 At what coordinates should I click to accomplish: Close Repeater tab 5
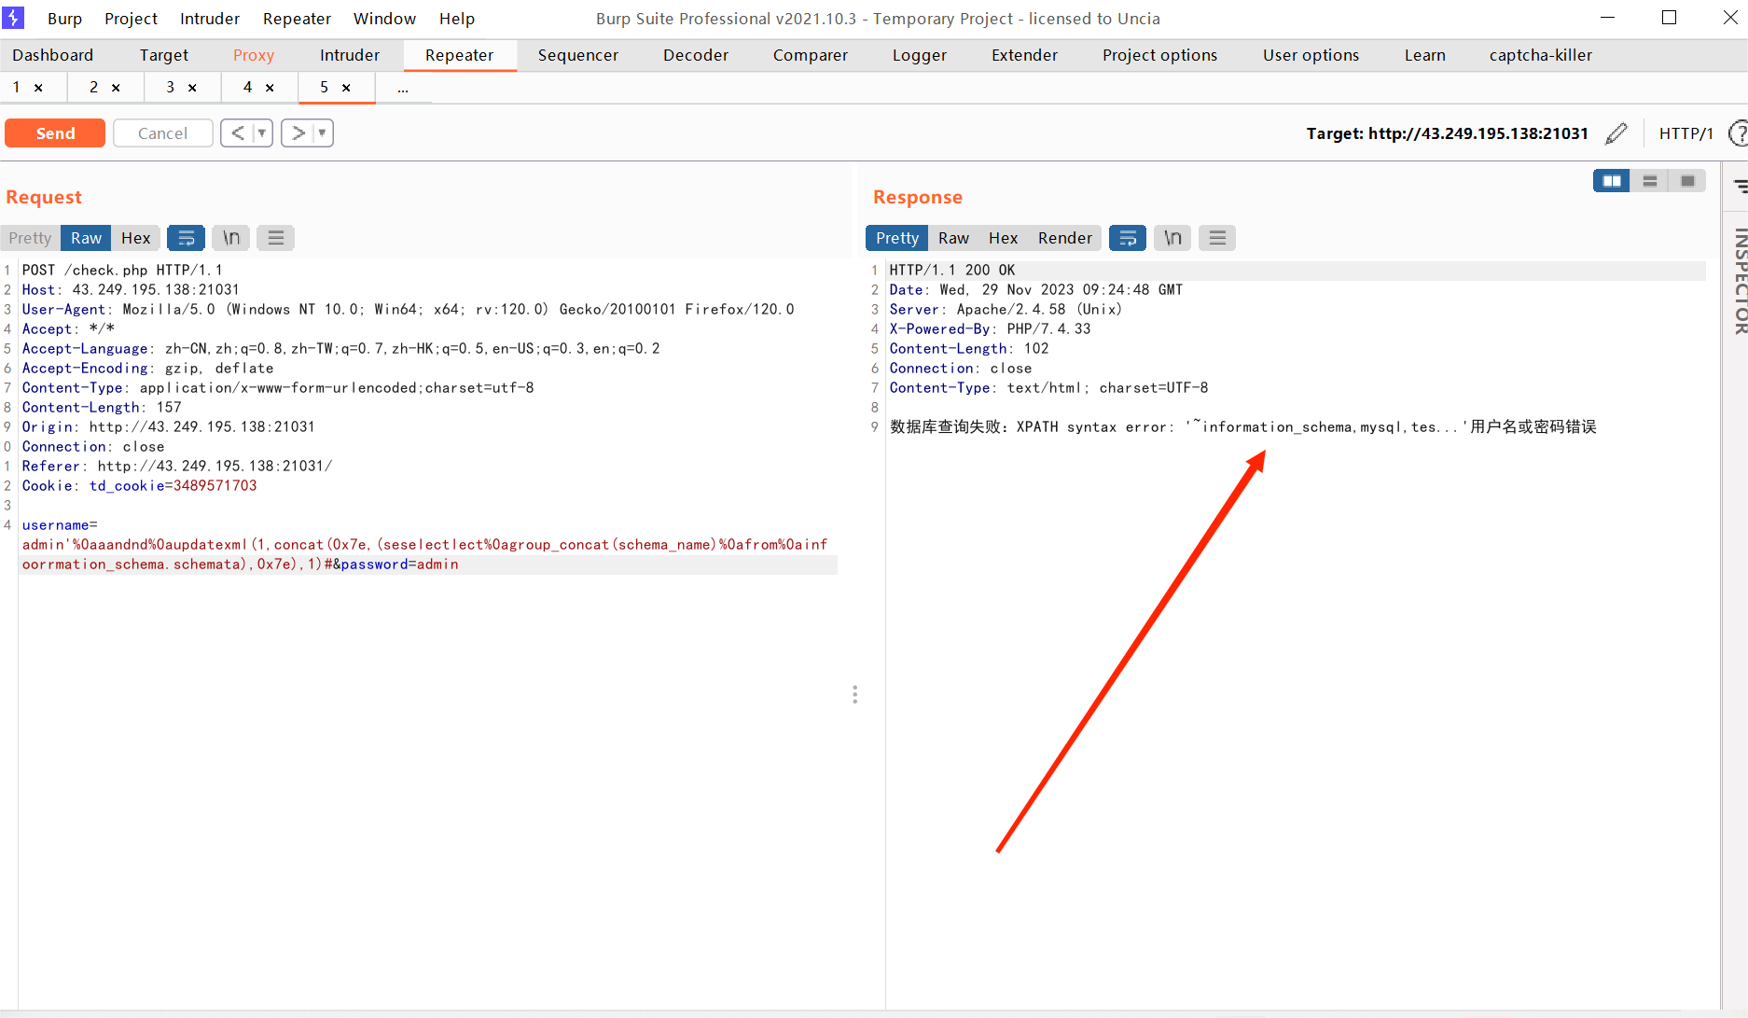(346, 88)
